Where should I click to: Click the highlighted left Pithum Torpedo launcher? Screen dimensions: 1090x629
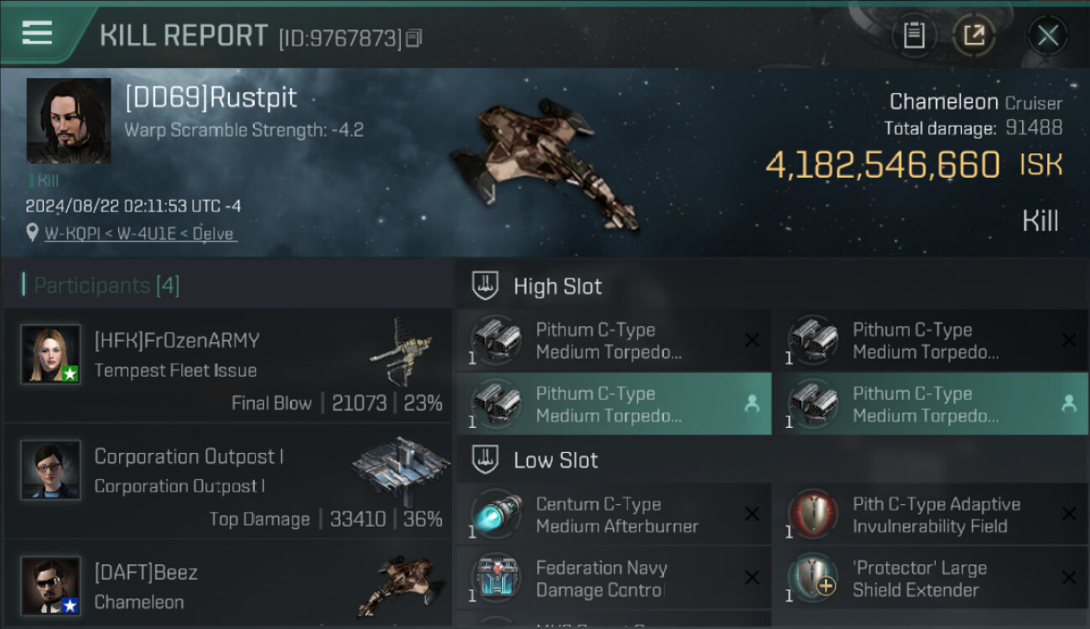tap(613, 404)
